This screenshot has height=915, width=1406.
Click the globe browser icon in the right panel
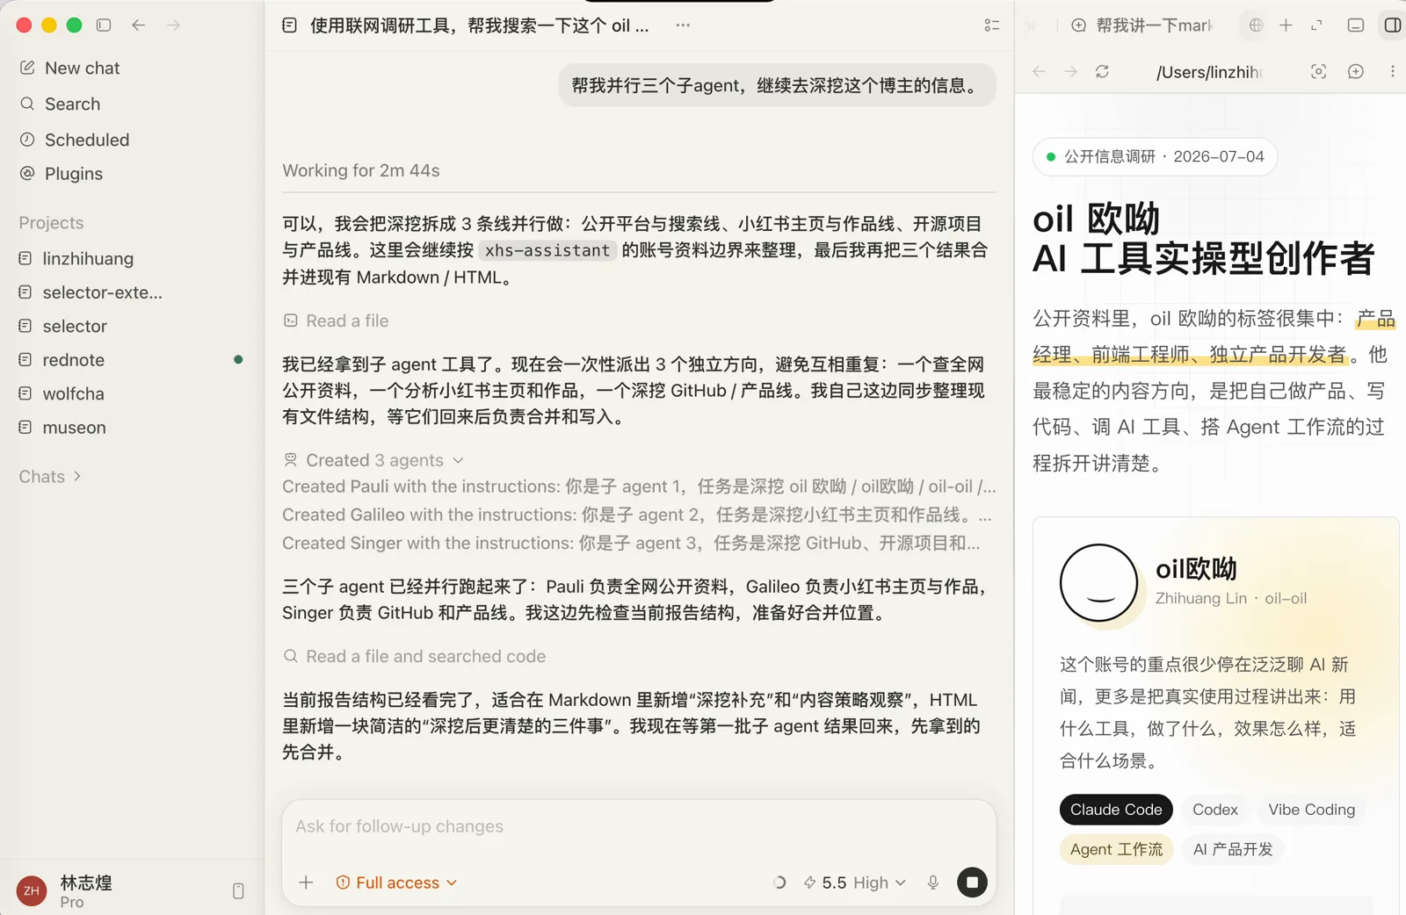point(1257,25)
